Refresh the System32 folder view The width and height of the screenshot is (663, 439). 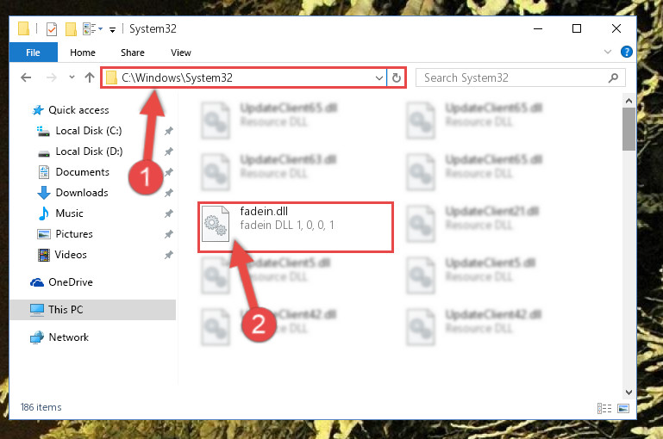397,77
